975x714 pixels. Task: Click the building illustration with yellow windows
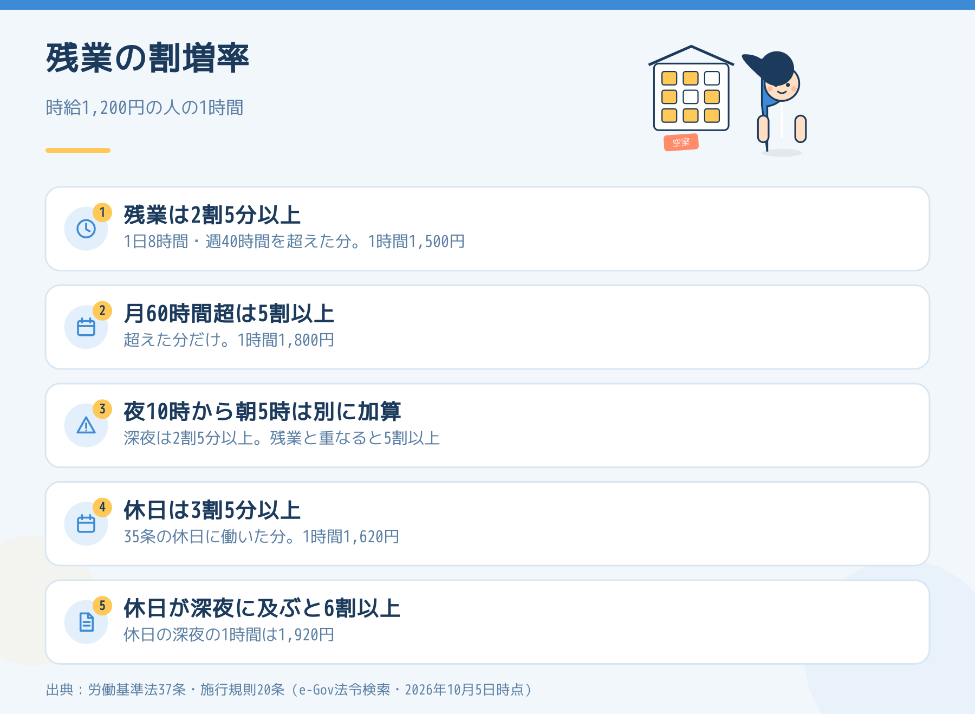click(x=691, y=89)
